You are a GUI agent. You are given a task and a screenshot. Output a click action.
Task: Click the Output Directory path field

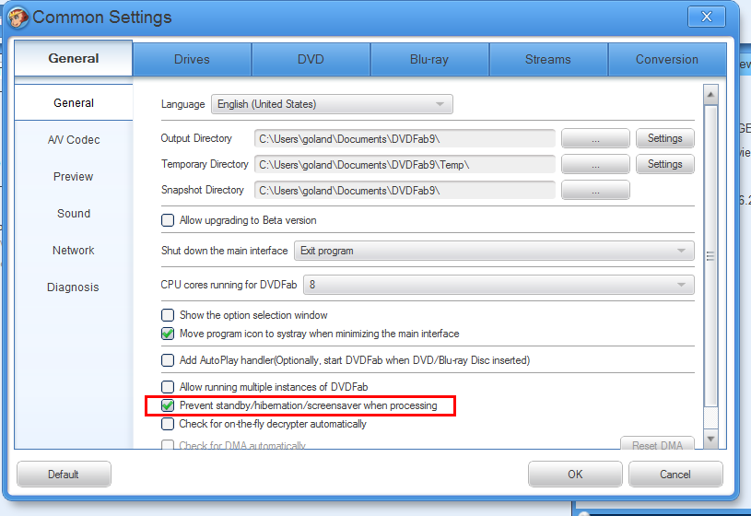point(405,139)
